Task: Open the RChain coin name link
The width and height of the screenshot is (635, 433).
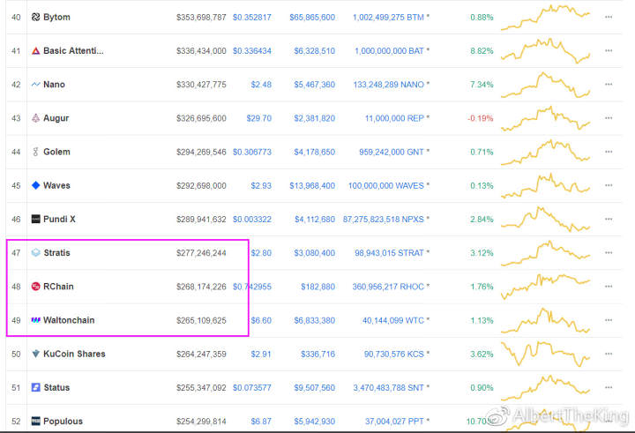Action: pyautogui.click(x=58, y=287)
